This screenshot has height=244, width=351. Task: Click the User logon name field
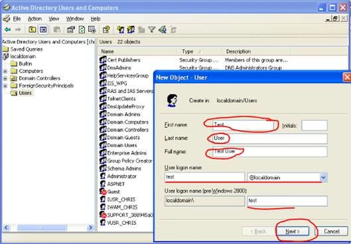pos(204,177)
